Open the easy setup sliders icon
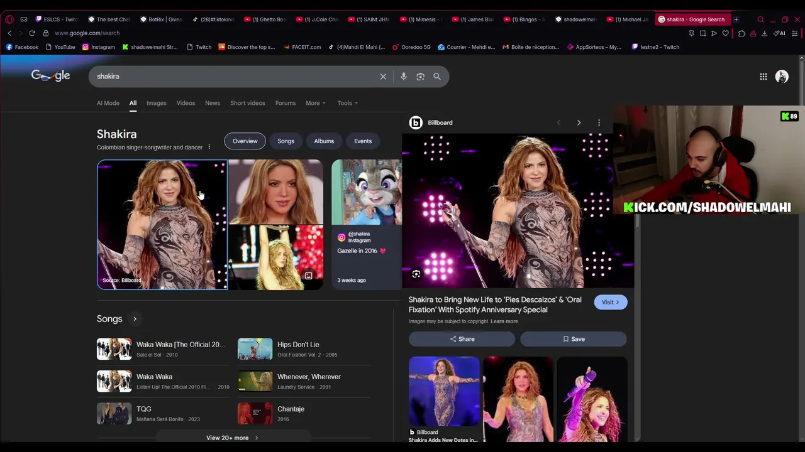This screenshot has height=452, width=805. click(x=795, y=33)
